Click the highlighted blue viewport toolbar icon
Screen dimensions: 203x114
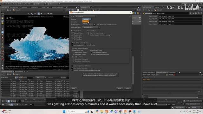(39, 13)
